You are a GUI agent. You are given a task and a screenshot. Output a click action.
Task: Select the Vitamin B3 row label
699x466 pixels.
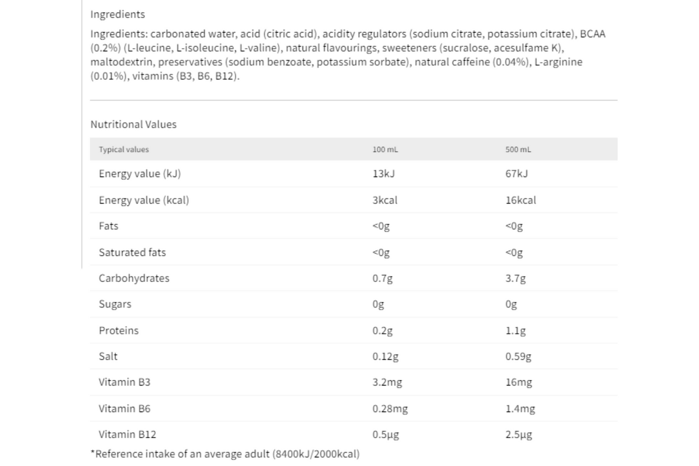[x=125, y=382]
